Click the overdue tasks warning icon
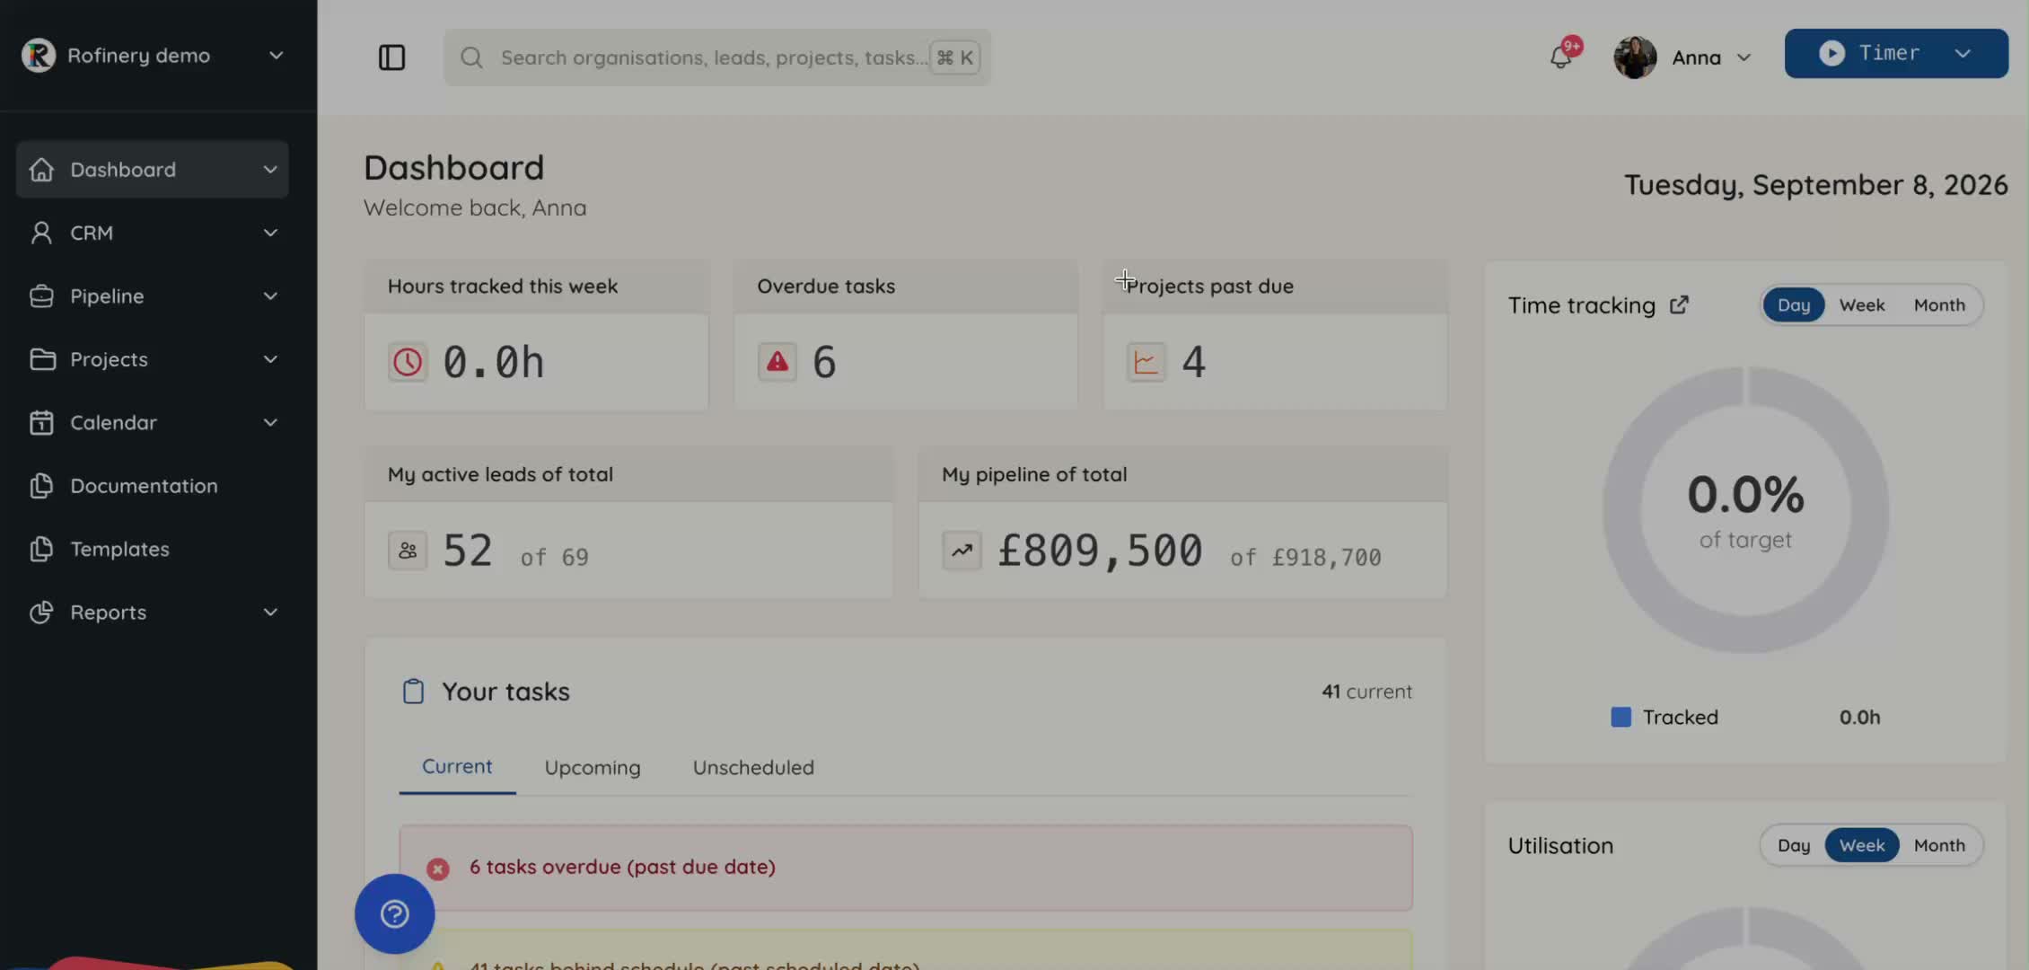This screenshot has width=2029, height=970. click(777, 362)
